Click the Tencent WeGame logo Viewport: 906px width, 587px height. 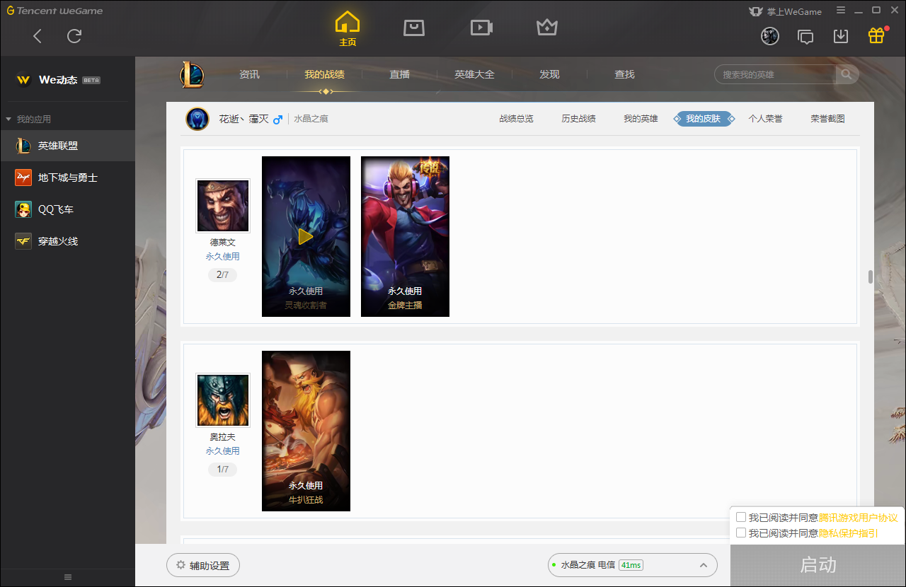(x=55, y=11)
